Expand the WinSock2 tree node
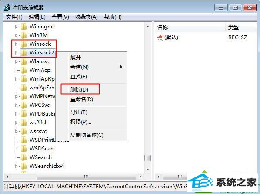The width and height of the screenshot is (260, 194). 16,53
